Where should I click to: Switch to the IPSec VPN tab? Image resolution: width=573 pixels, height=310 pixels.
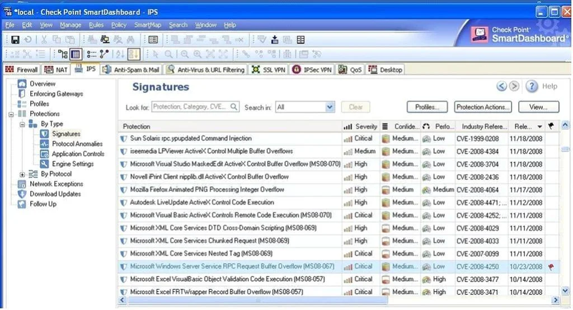312,69
